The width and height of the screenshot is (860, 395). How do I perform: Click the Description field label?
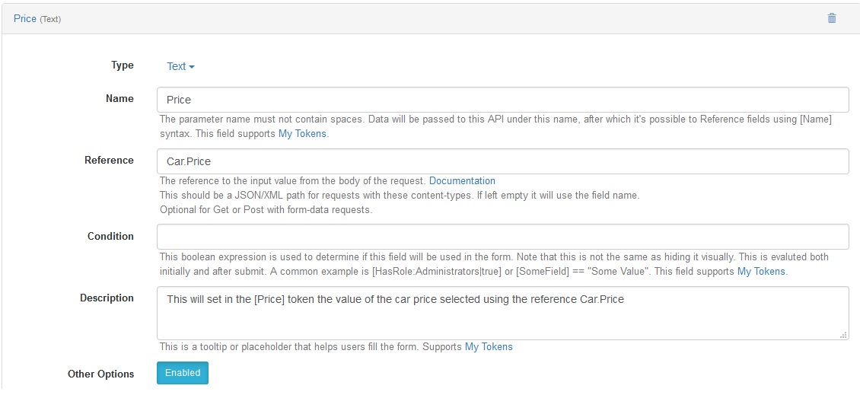coord(107,298)
